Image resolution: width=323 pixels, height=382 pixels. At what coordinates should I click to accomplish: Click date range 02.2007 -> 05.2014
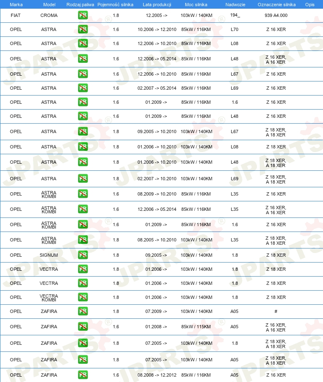point(157,88)
